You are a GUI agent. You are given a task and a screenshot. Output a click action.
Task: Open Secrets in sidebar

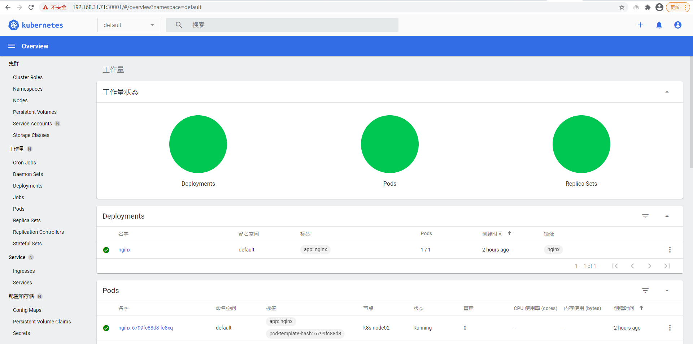click(21, 333)
